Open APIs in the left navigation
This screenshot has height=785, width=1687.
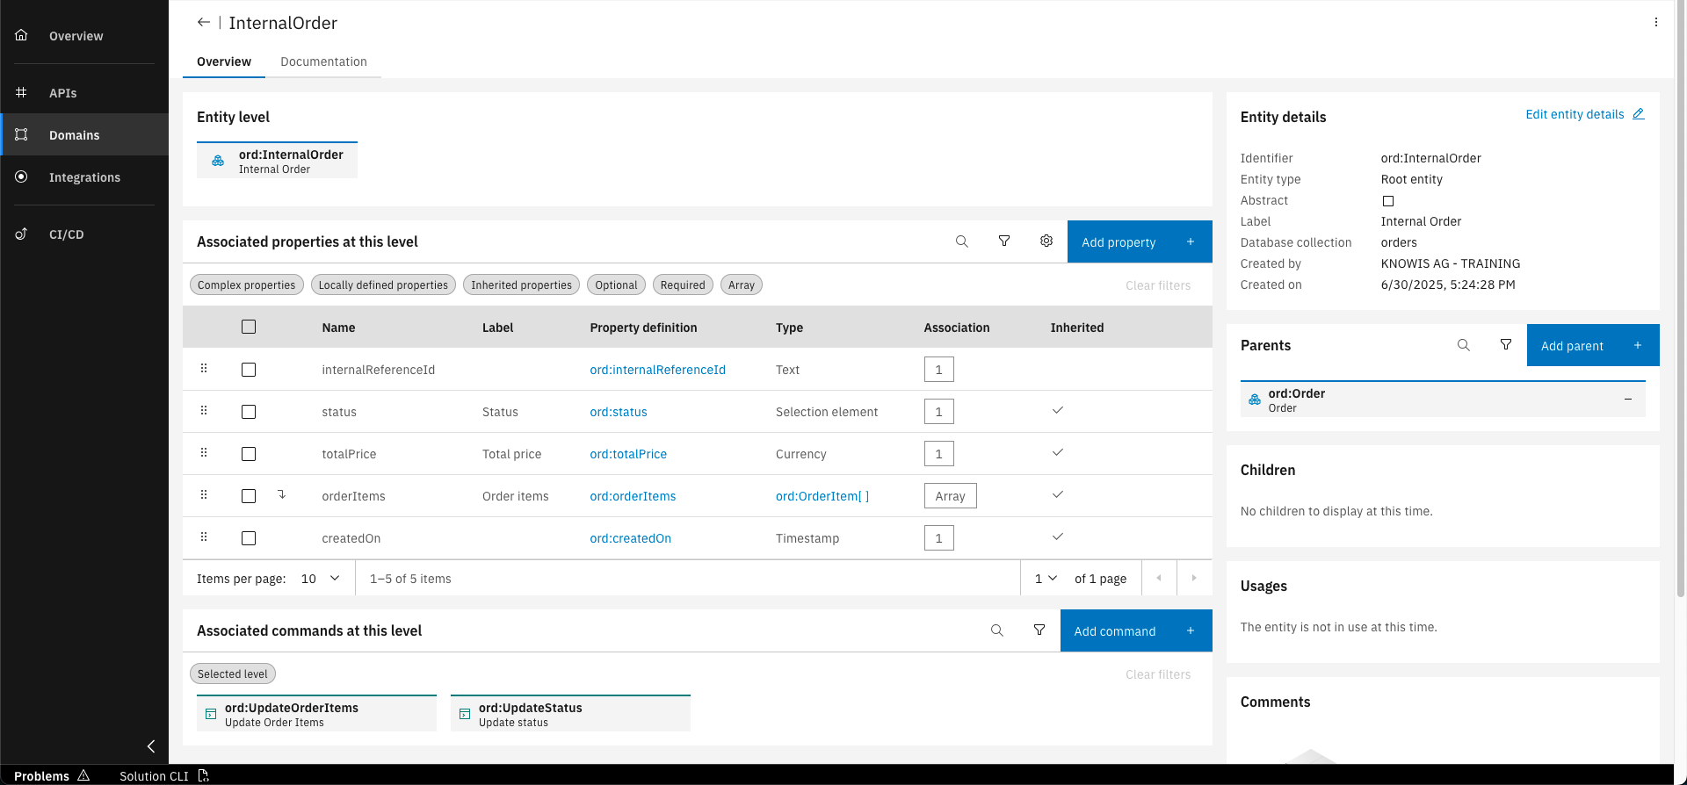(x=62, y=93)
